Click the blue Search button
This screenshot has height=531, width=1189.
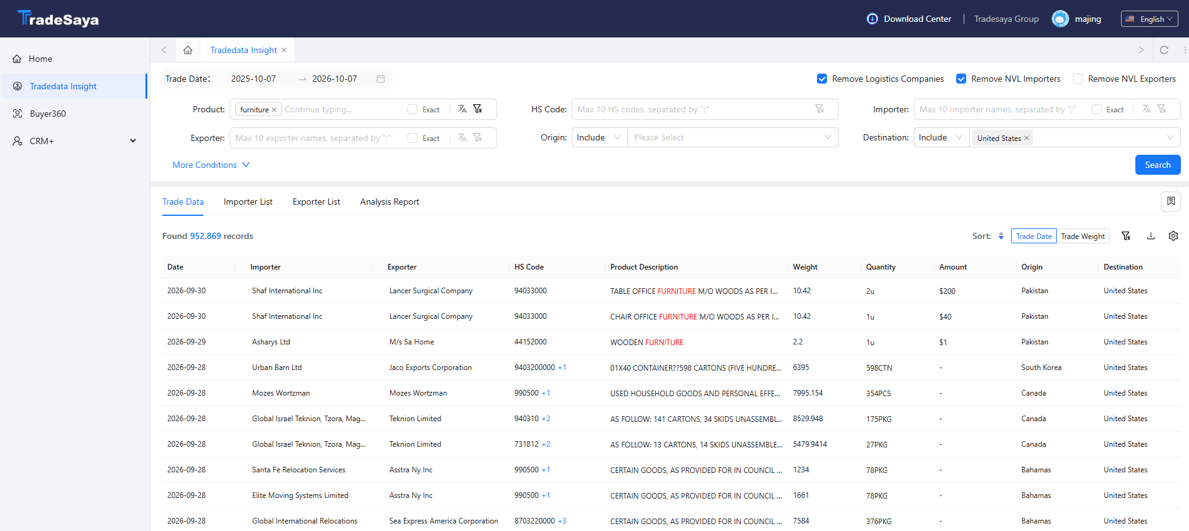point(1158,165)
